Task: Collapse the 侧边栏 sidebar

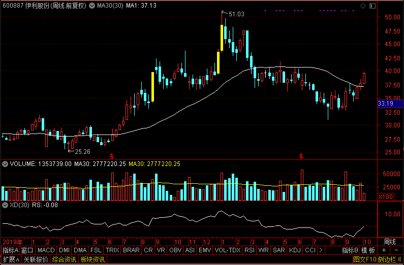Action: 390,259
